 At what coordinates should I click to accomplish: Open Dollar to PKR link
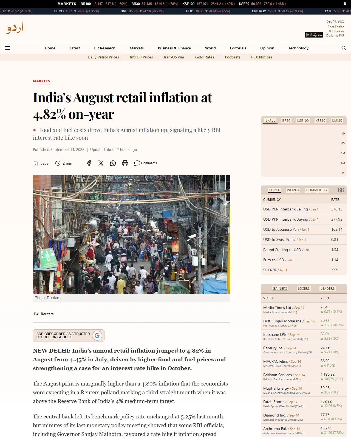point(335,36)
